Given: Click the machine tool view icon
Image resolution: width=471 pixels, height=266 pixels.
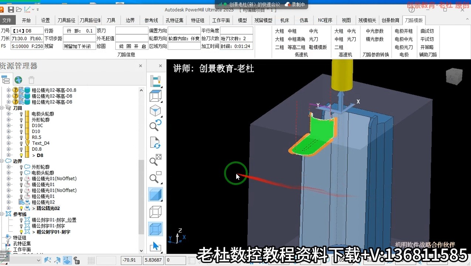Looking at the screenshot, I should coord(156,81).
